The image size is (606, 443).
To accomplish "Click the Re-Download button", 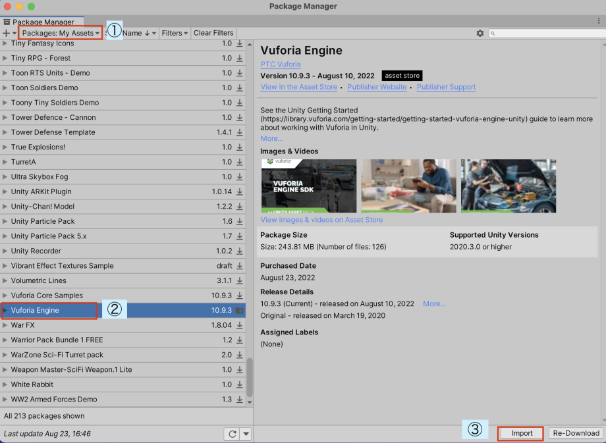I will click(x=576, y=433).
